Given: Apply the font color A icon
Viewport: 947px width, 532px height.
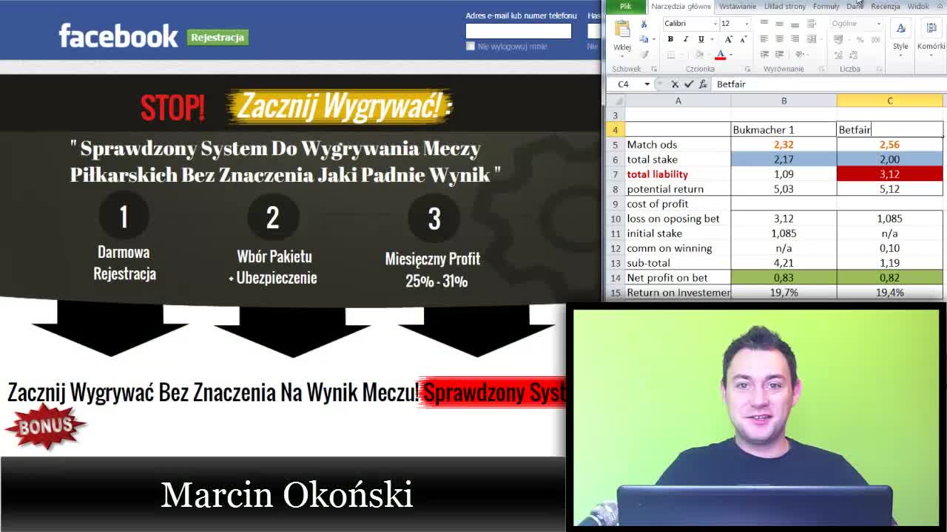Looking at the screenshot, I should 720,55.
